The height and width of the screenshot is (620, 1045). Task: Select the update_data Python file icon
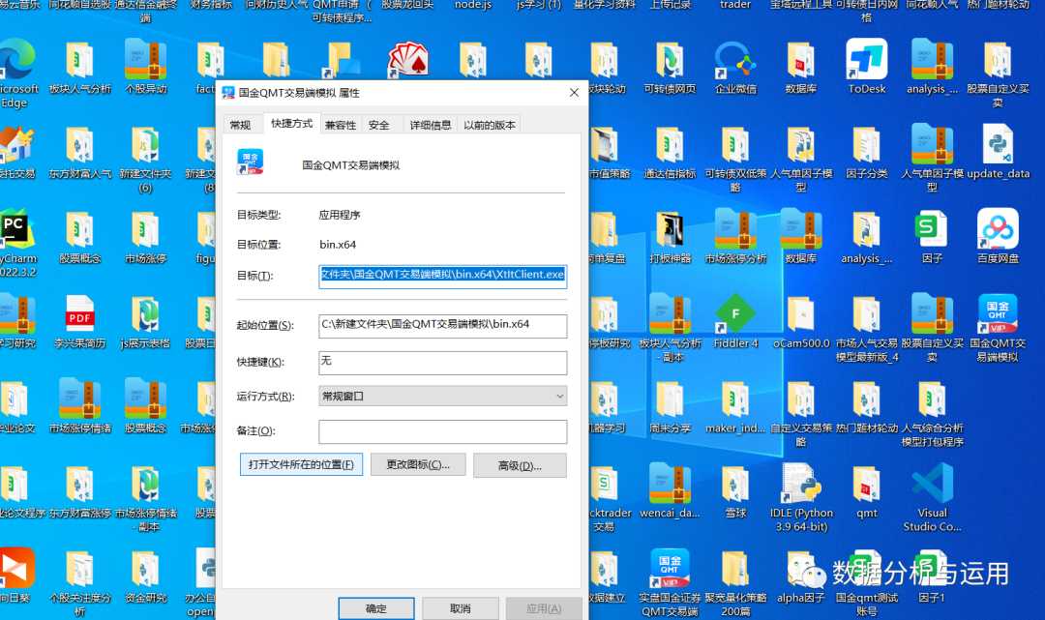pos(998,153)
